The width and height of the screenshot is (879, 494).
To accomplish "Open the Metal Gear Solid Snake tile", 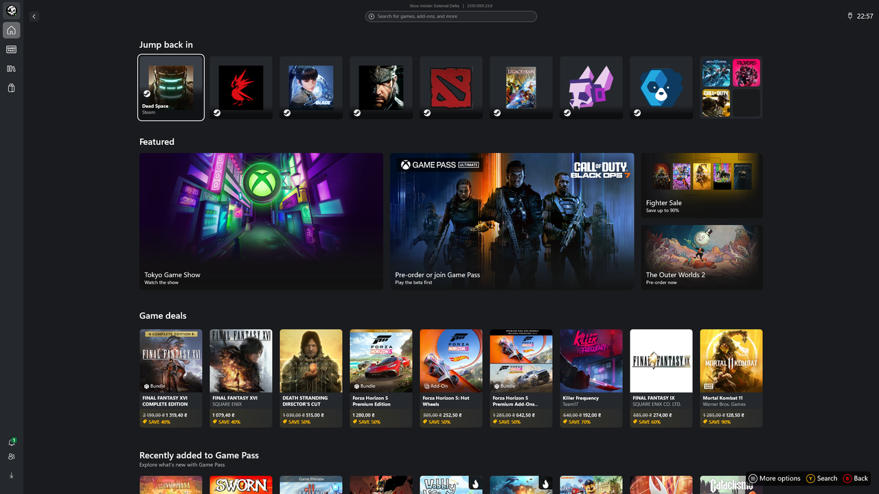I will point(381,87).
